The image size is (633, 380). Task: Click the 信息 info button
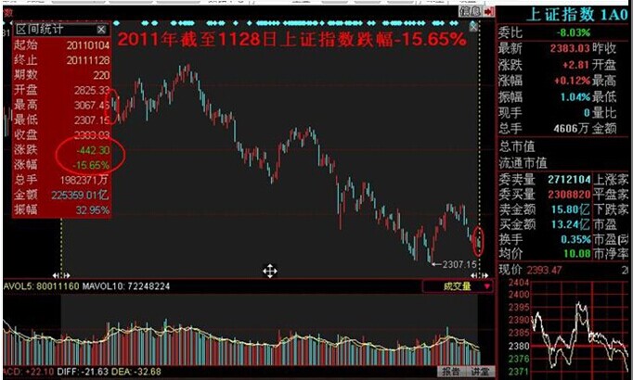pyautogui.click(x=471, y=11)
